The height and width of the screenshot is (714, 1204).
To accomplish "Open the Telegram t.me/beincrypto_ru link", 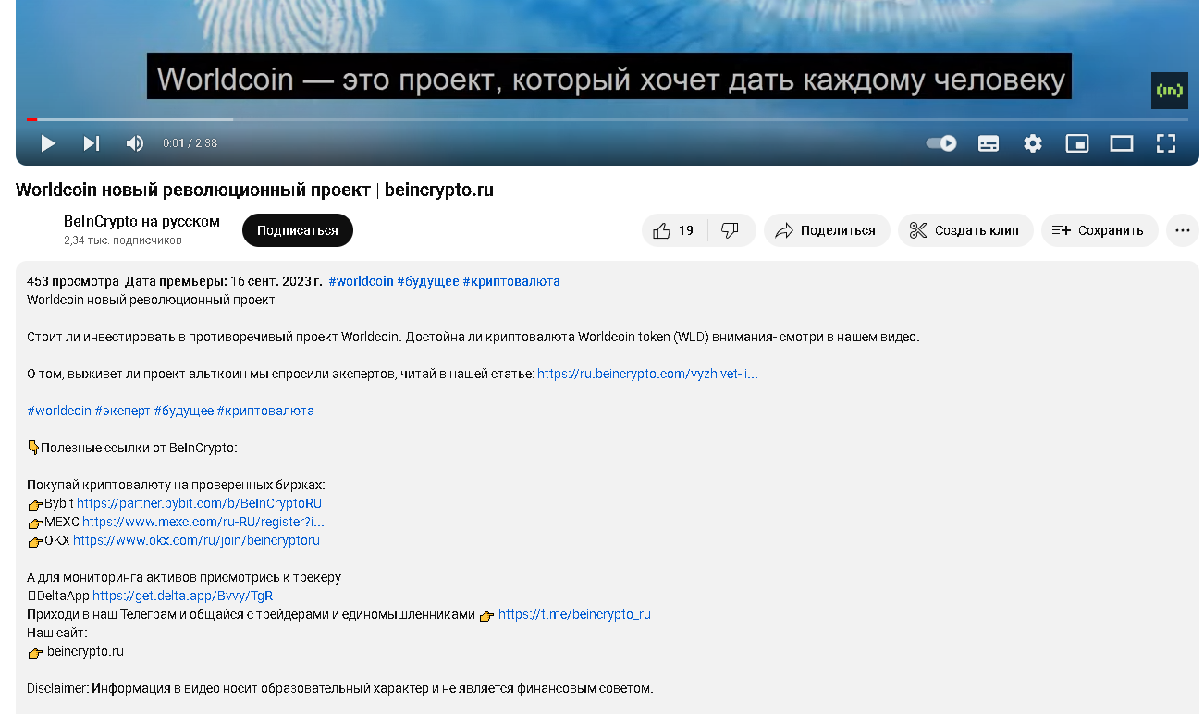I will (x=574, y=614).
